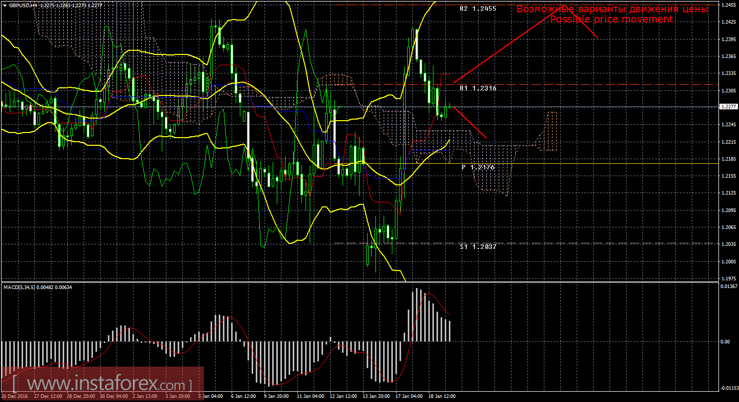Viewport: 739px width, 402px height.
Task: Select the Russian red annotation text line
Action: click(612, 9)
